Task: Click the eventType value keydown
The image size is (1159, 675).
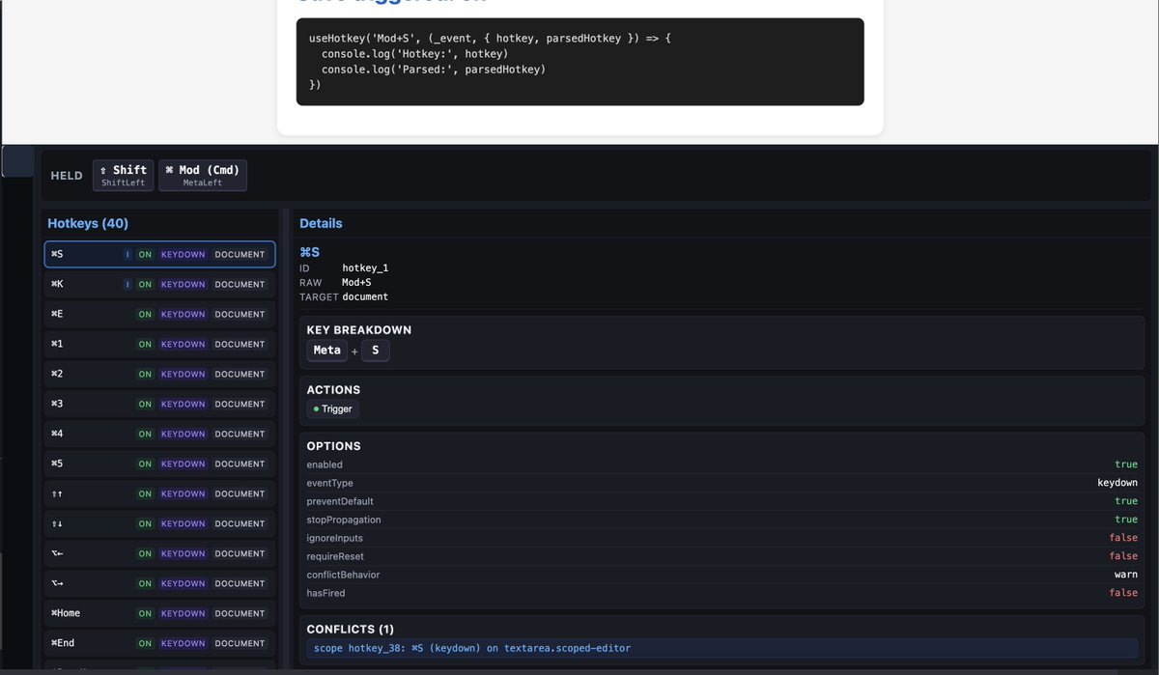Action: [1117, 483]
